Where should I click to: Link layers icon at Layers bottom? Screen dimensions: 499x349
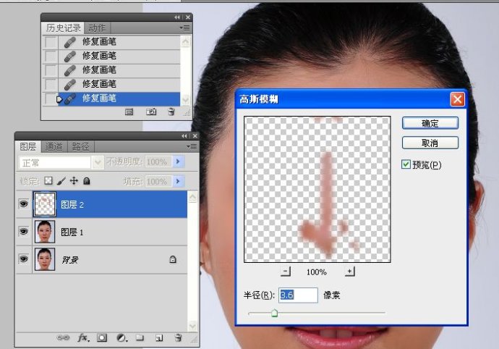pos(63,338)
